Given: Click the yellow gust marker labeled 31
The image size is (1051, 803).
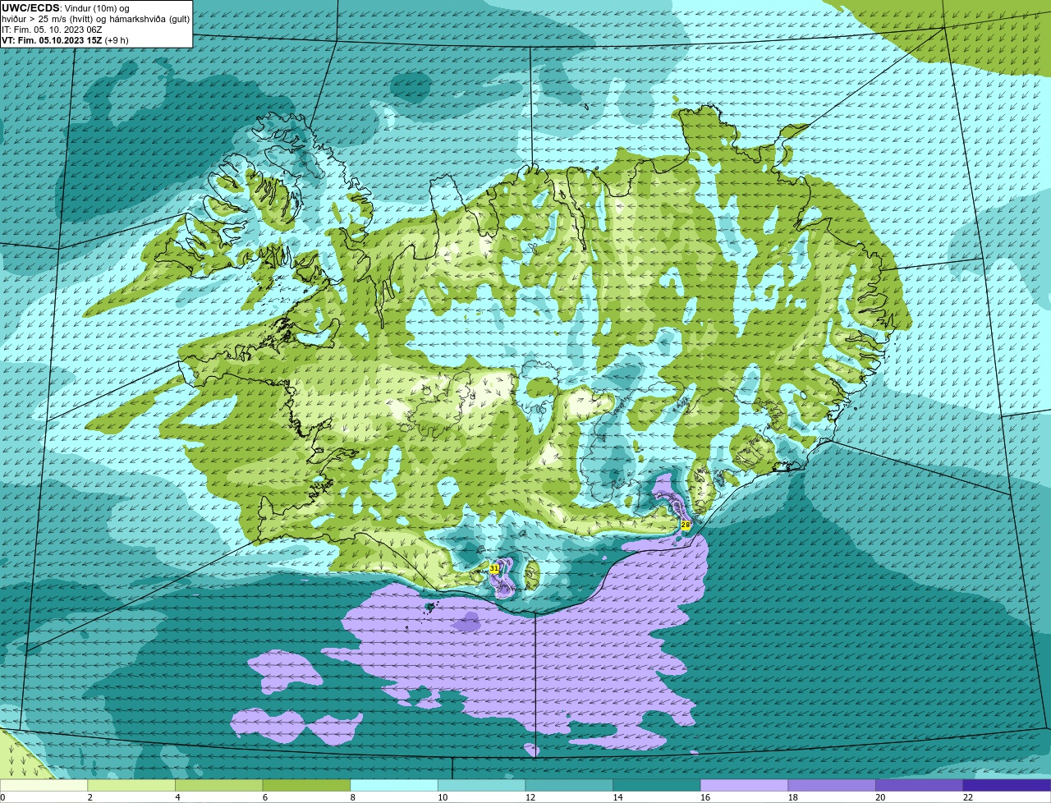Looking at the screenshot, I should point(494,567).
